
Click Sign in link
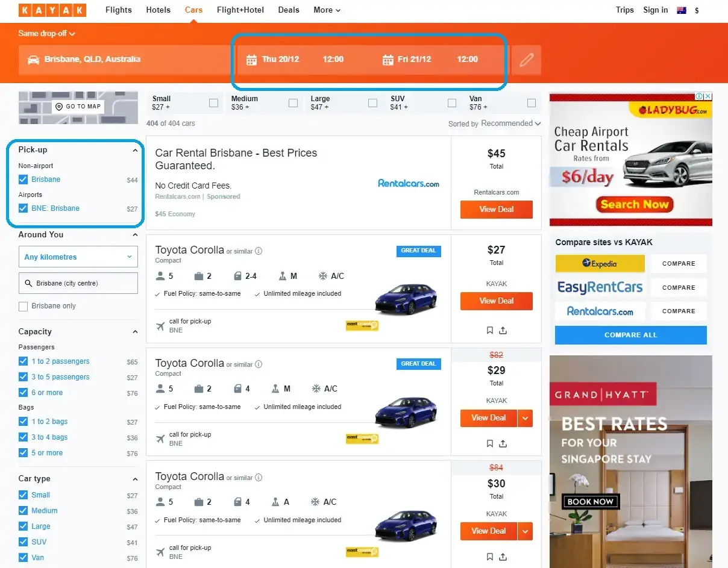pyautogui.click(x=656, y=10)
